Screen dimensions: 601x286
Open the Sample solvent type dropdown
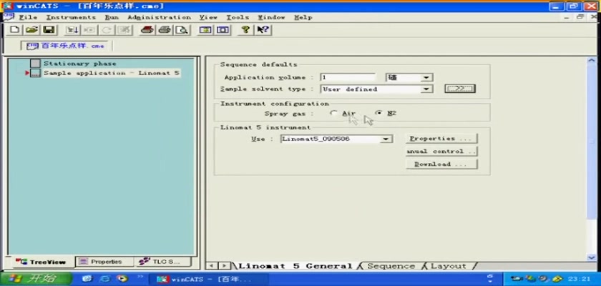(x=426, y=89)
